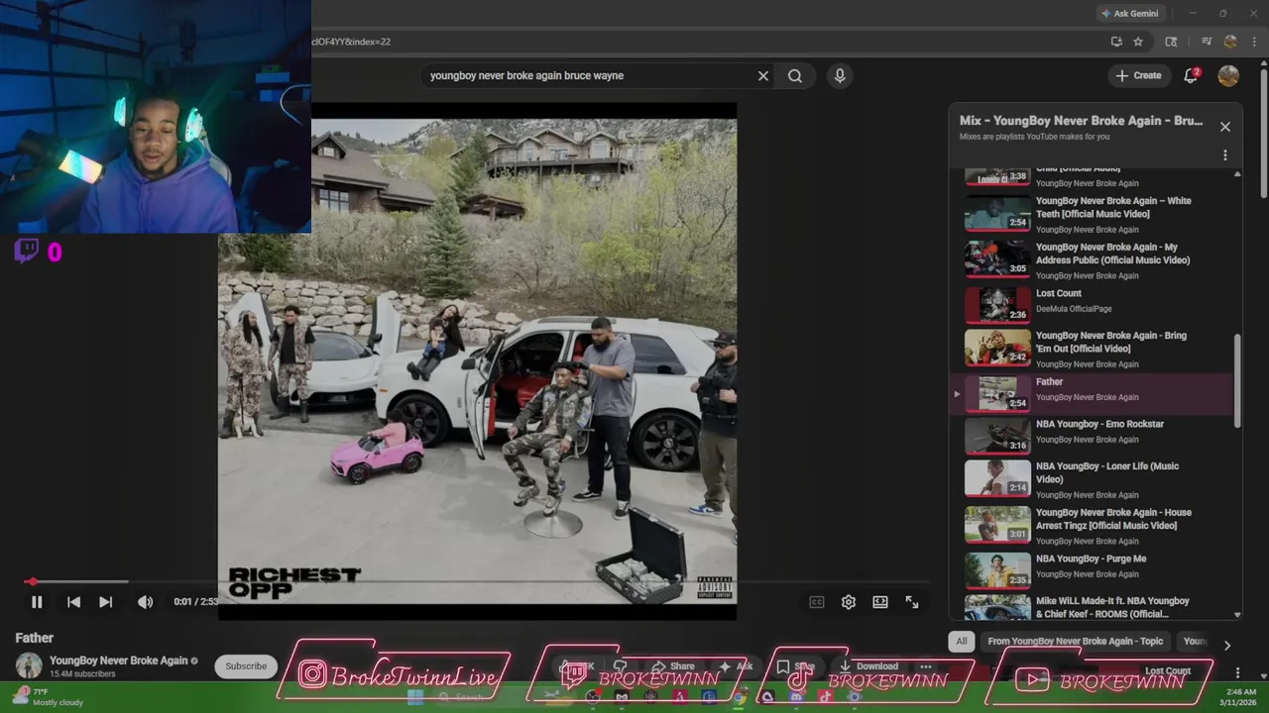Open the taskbar clock and date
1269x713 pixels.
(x=1240, y=697)
